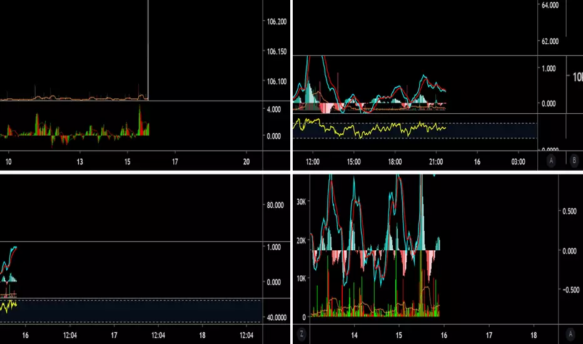Click the 18:00 time label
583x344 pixels.
[395, 162]
